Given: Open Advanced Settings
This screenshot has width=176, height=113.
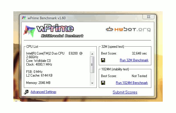Looking at the screenshot, I should (43, 92).
